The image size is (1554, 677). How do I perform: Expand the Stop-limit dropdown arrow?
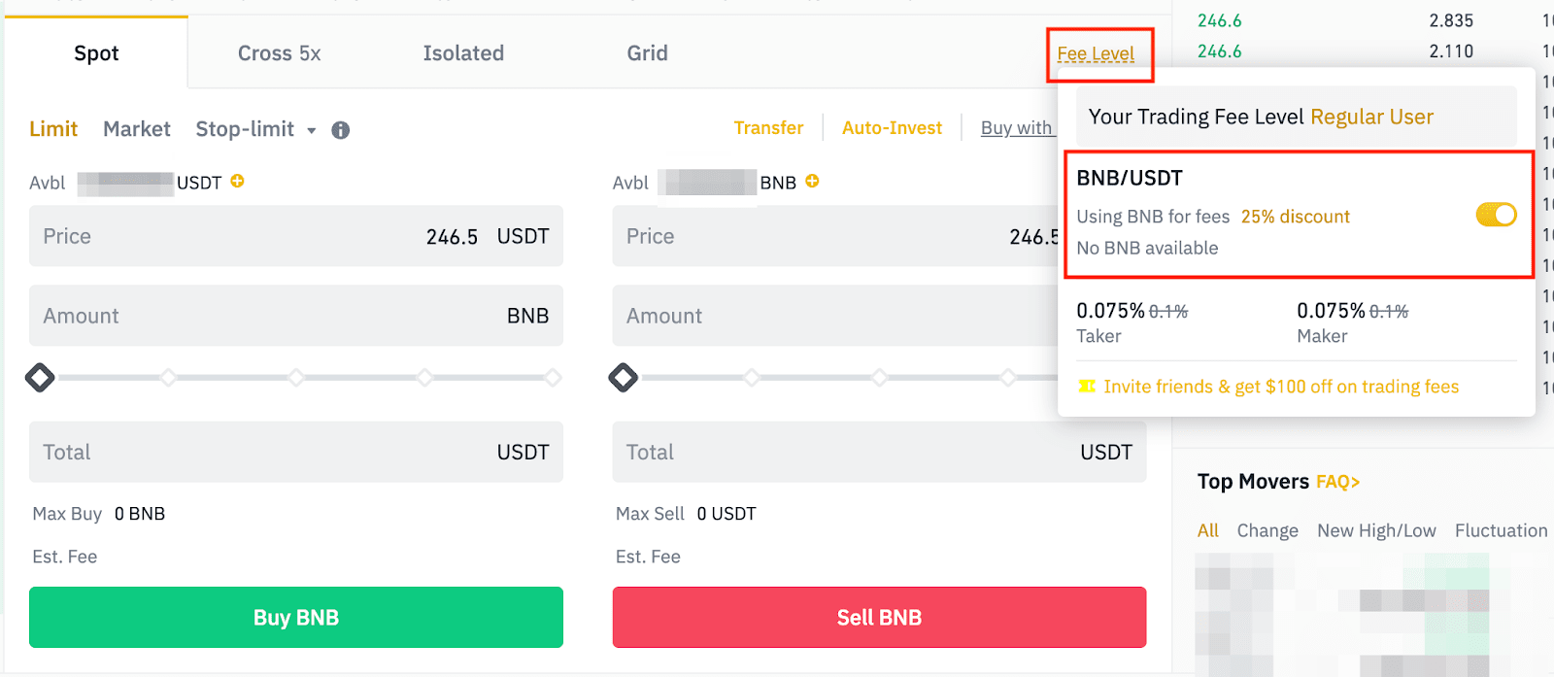click(x=312, y=130)
